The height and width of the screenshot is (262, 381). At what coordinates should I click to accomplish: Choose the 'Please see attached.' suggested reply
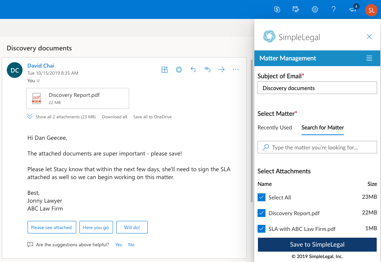pyautogui.click(x=52, y=227)
